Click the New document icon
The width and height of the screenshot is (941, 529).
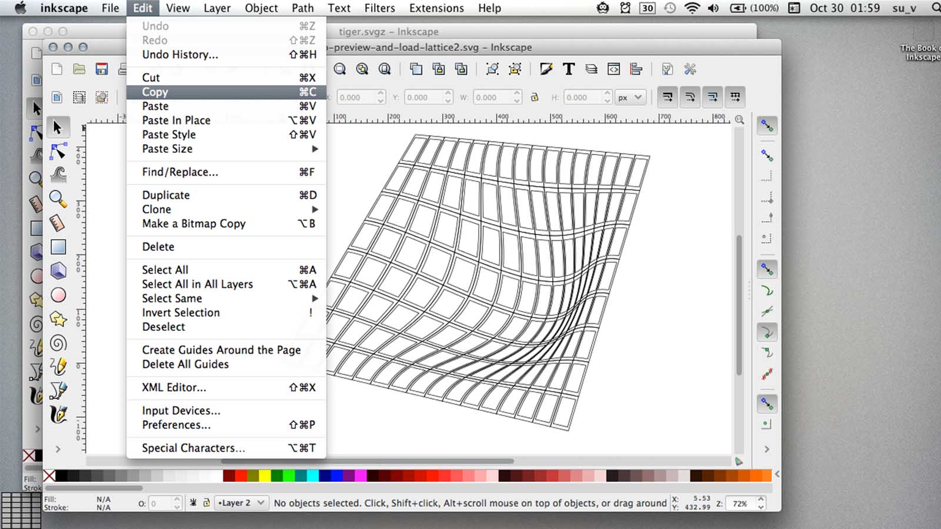pyautogui.click(x=57, y=69)
